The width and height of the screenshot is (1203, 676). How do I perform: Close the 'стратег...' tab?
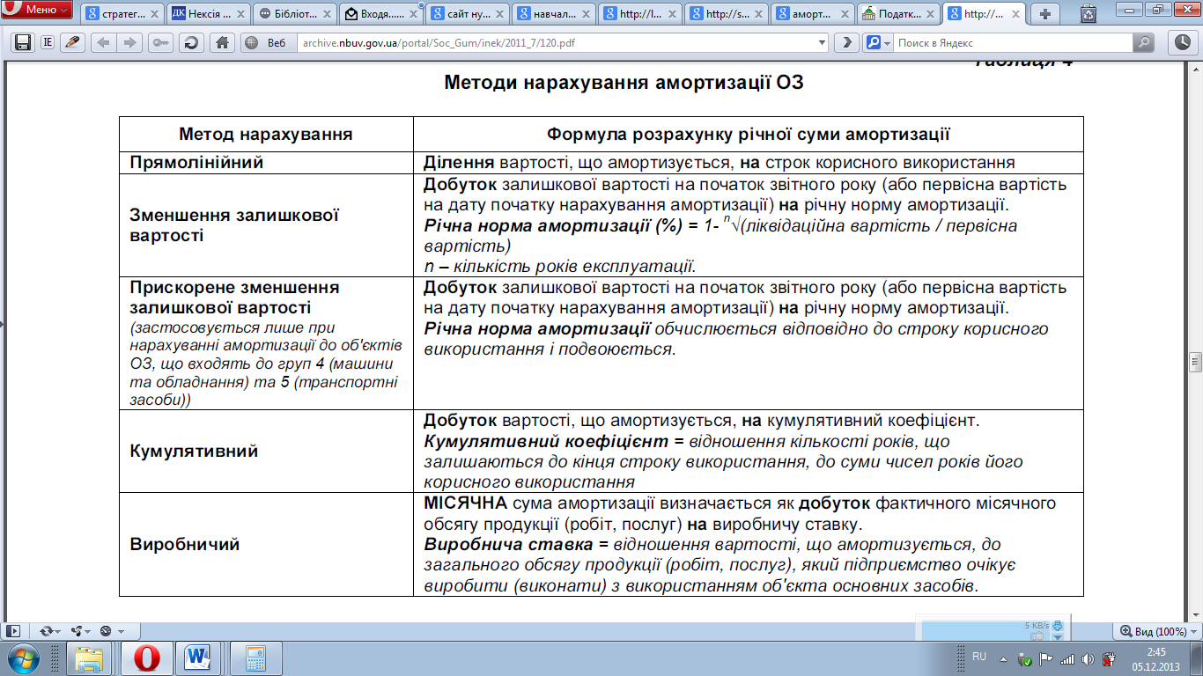pos(153,14)
